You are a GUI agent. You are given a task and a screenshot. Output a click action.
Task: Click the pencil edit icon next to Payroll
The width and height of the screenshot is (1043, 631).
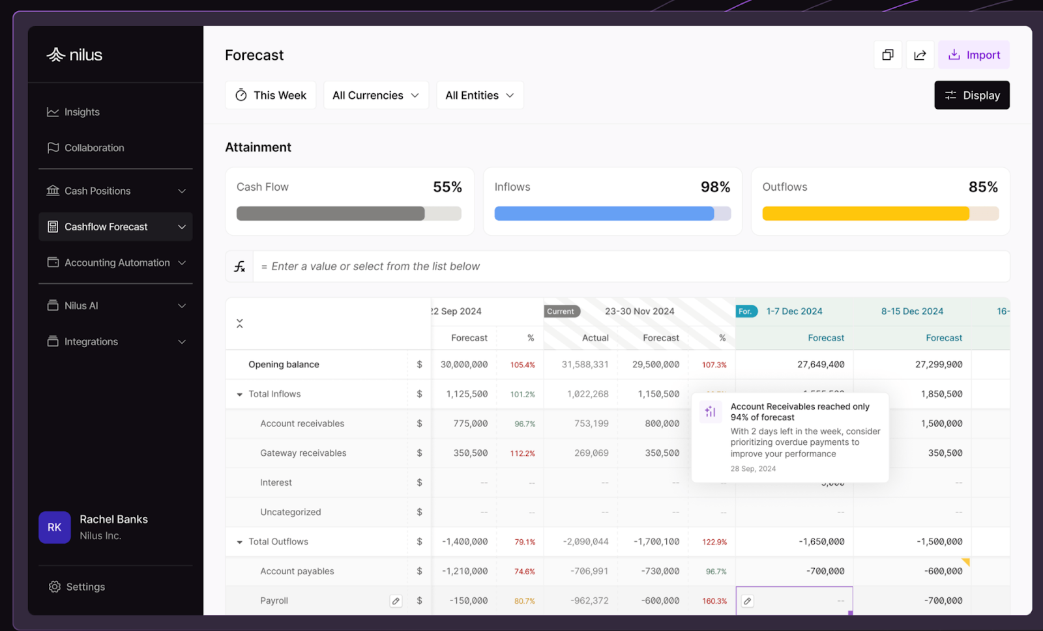pyautogui.click(x=396, y=601)
